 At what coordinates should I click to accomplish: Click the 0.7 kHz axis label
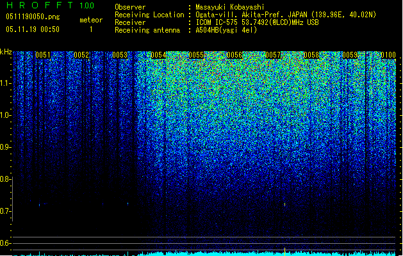5,211
